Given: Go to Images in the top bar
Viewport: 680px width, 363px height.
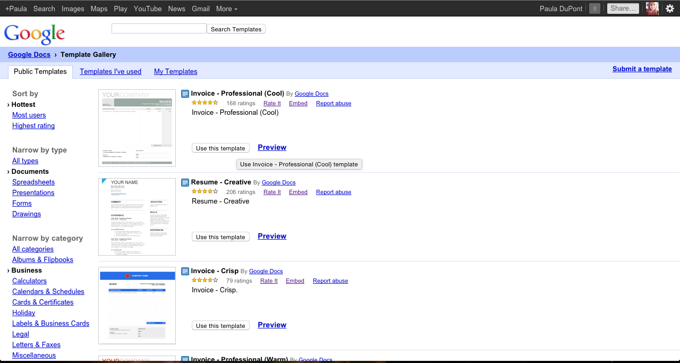Looking at the screenshot, I should [x=73, y=9].
